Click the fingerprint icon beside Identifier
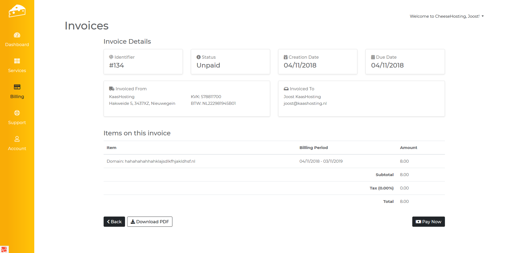The height and width of the screenshot is (253, 514). (x=111, y=57)
